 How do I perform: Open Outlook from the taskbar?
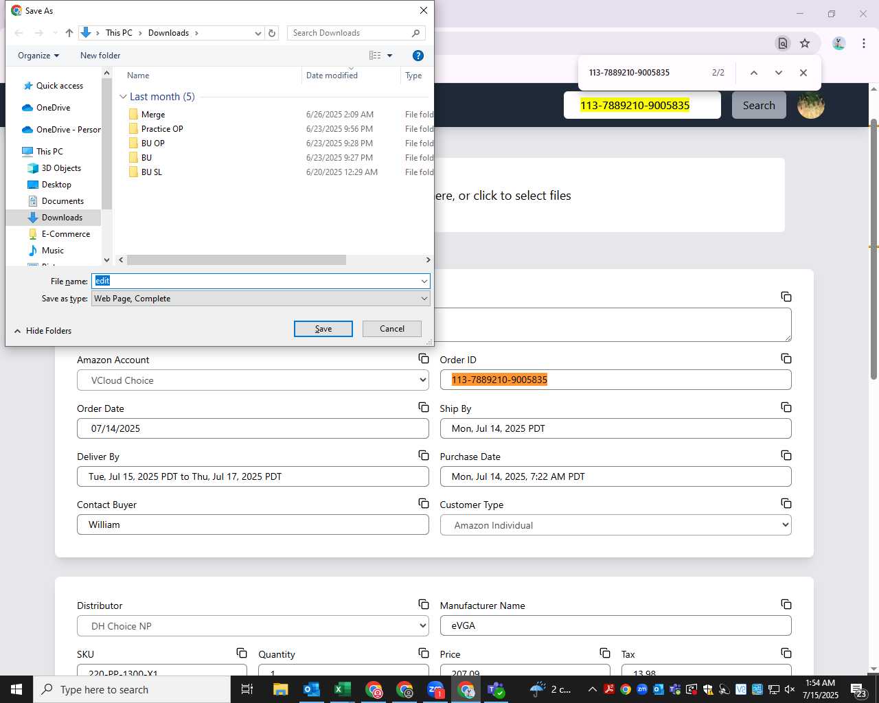tap(311, 689)
